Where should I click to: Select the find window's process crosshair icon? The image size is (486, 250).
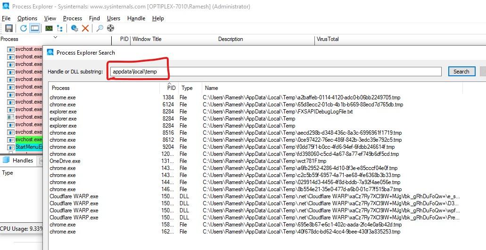[111, 28]
